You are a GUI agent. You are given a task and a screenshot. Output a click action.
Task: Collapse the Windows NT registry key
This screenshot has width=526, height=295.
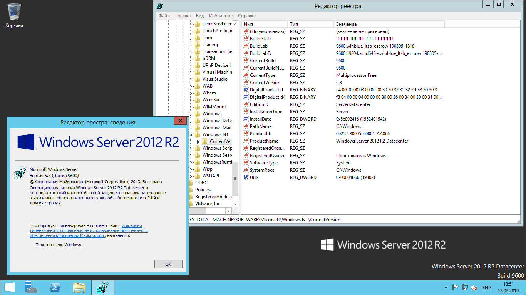click(x=191, y=134)
